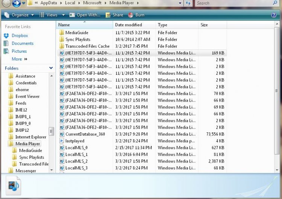Click MediaGuide folder icon in file list
Viewport: 282px width, 199px height.
click(x=62, y=33)
